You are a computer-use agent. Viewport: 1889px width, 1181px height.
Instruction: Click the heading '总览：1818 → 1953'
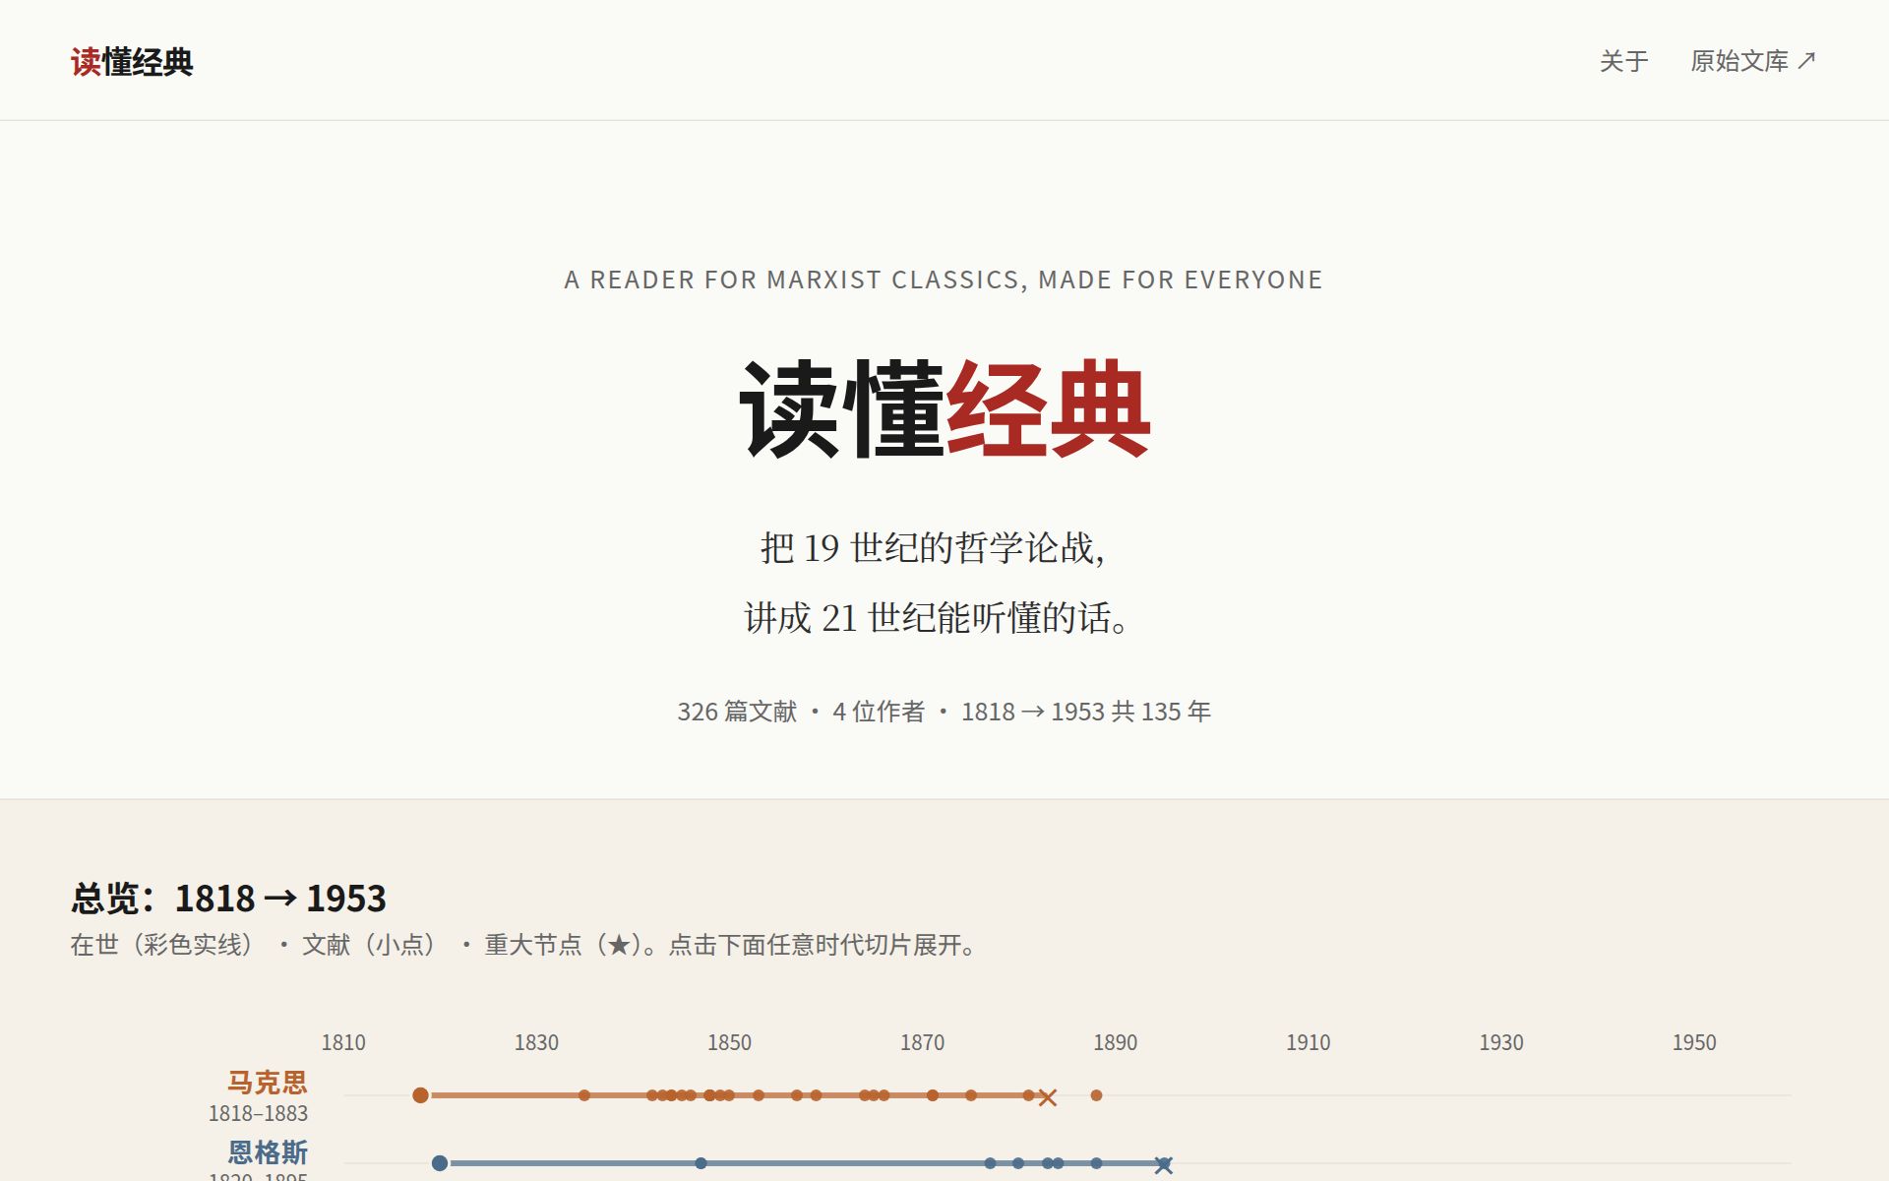click(228, 899)
